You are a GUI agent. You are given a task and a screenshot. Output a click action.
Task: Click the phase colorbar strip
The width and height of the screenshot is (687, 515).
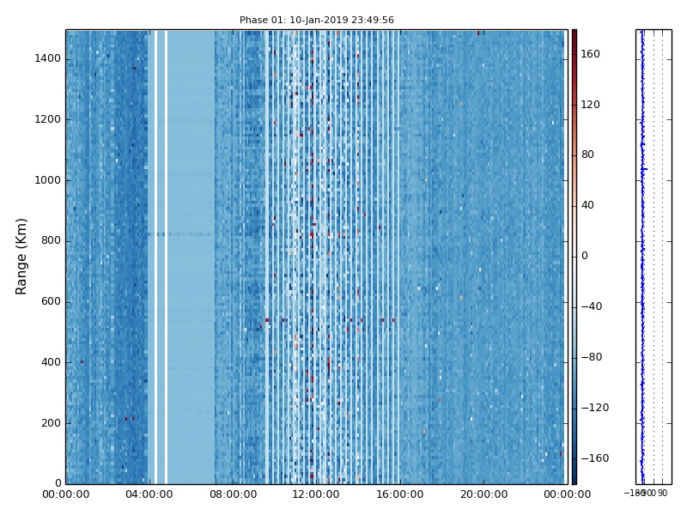point(574,257)
